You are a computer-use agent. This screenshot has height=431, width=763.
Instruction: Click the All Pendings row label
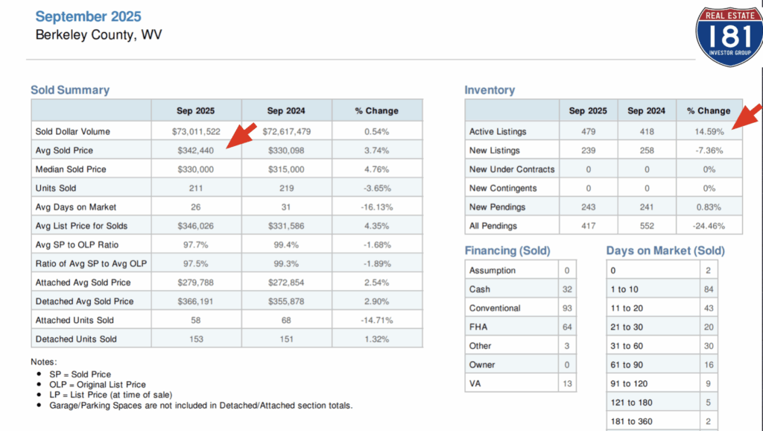pyautogui.click(x=493, y=225)
